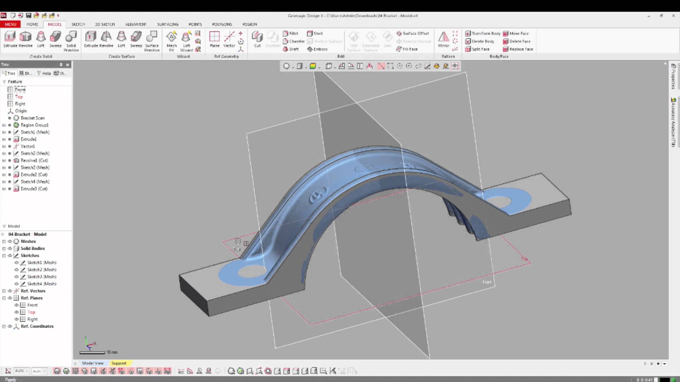Hide the Front reference plane
Screen dimensions: 680x382
point(17,305)
